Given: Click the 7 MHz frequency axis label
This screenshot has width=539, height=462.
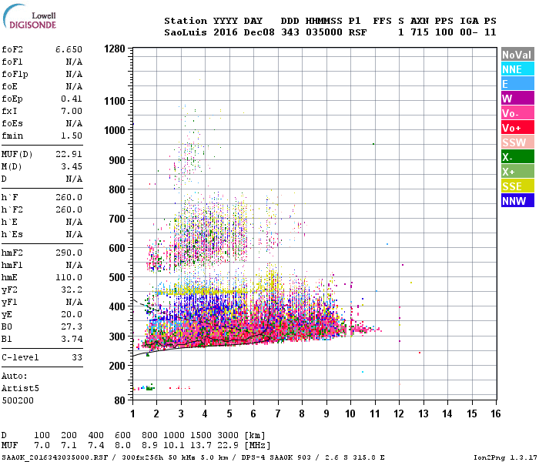Looking at the screenshot, I should pyautogui.click(x=278, y=413).
